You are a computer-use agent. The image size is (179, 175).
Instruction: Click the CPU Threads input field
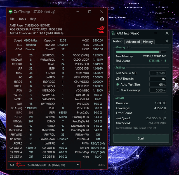(x=158, y=79)
